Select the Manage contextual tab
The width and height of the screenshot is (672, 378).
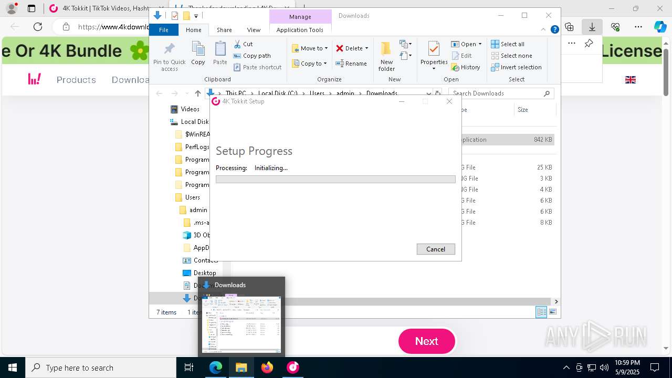tap(300, 17)
